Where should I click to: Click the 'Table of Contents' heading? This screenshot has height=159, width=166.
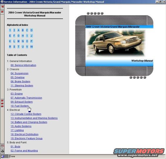(x=17, y=55)
